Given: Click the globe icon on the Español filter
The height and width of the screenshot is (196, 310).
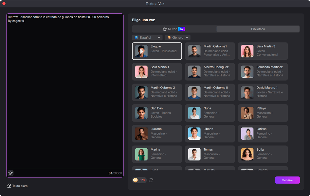Looking at the screenshot, I should (x=137, y=38).
